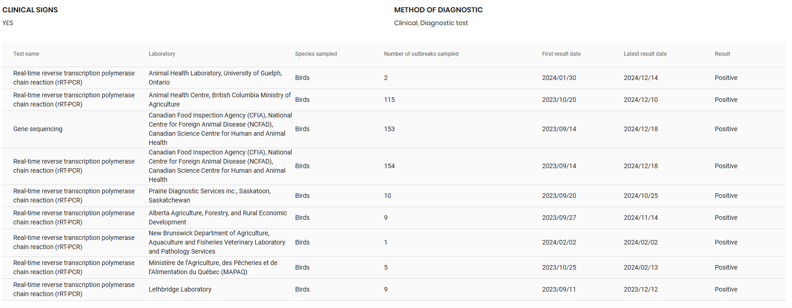
Task: Select the Latest result date header
Action: pos(645,54)
